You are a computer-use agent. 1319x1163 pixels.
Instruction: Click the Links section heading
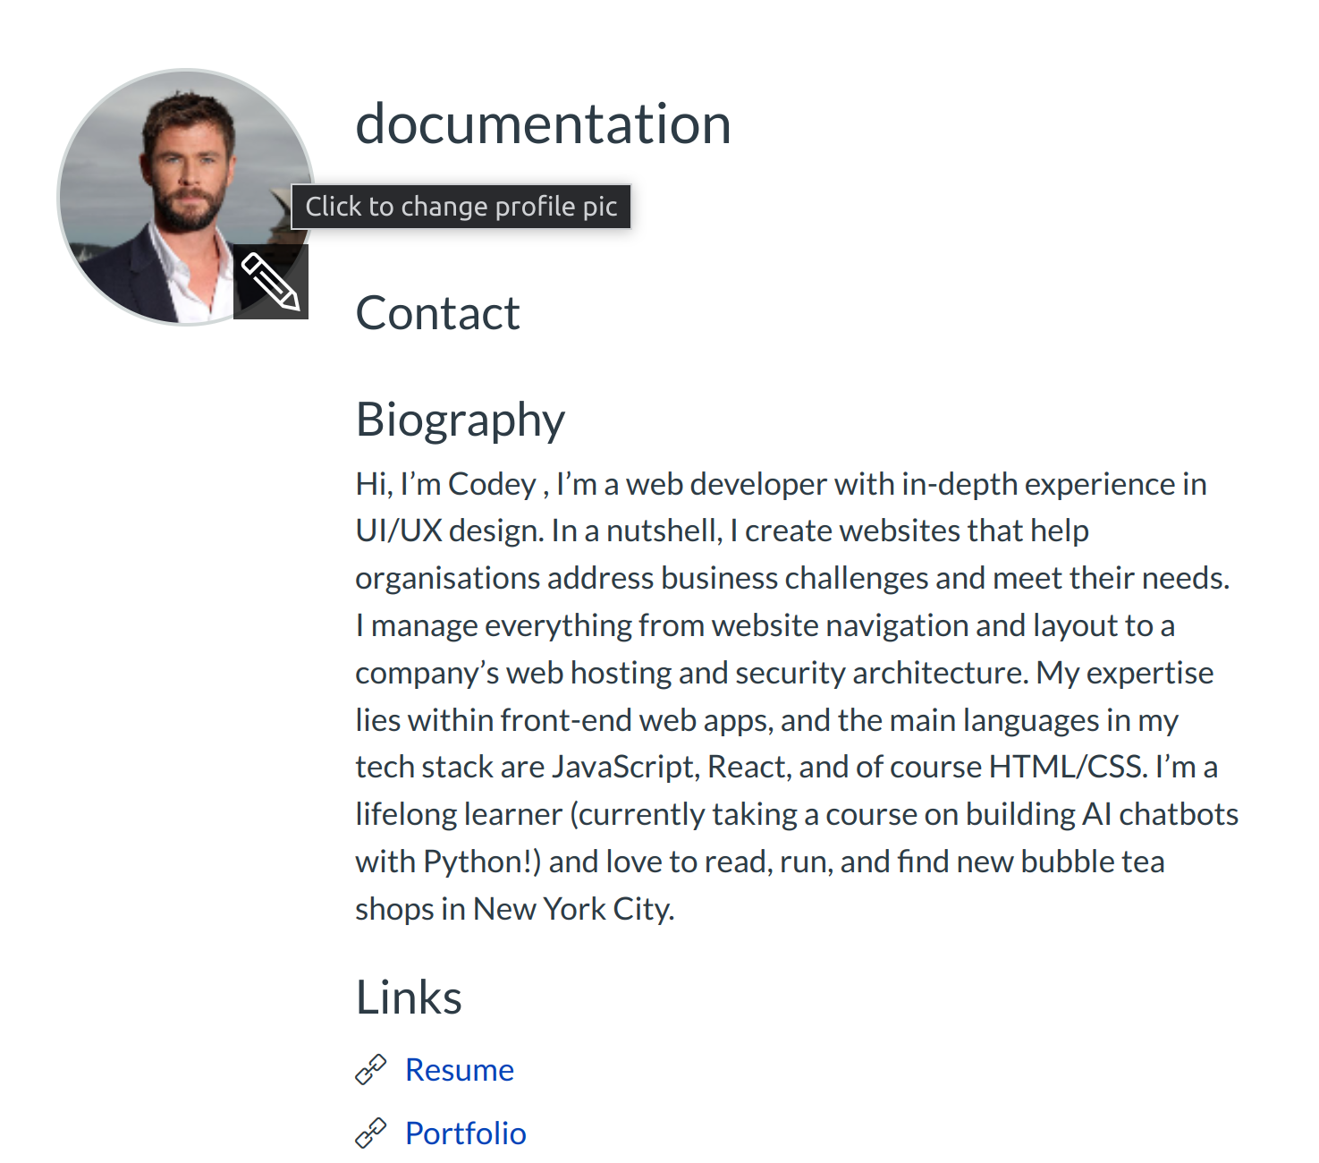[x=409, y=997]
